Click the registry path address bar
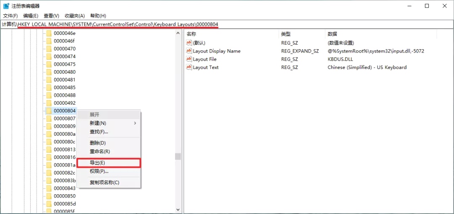Screen dimensions: 454x214 [x=227, y=24]
